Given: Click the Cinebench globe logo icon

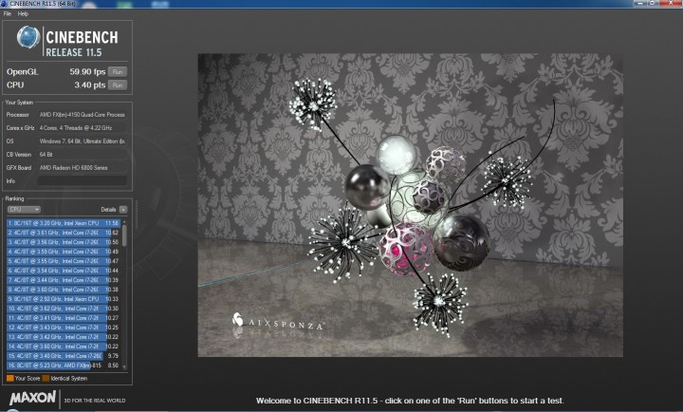Looking at the screenshot, I should click(28, 37).
